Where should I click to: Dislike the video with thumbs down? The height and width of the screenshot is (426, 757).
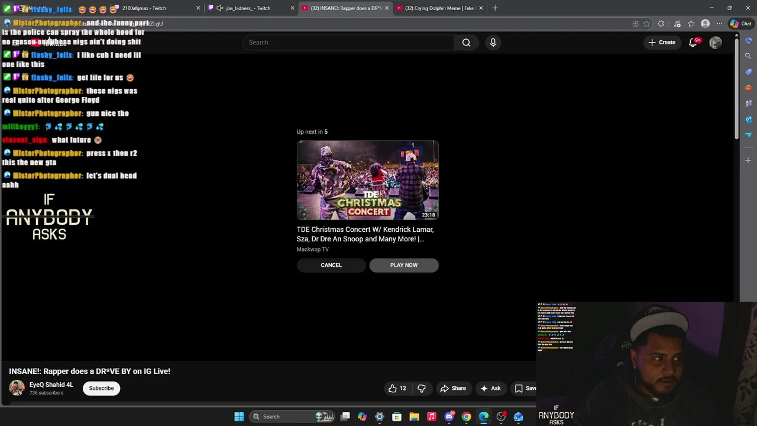click(x=422, y=388)
